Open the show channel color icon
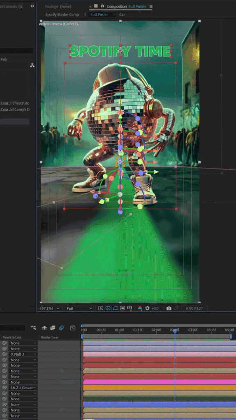Screen dimensions: 236x420 140,308
